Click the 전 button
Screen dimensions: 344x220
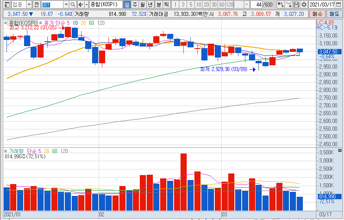click(x=36, y=4)
